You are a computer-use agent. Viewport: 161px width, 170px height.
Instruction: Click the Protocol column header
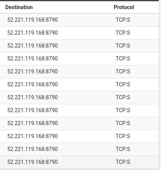click(x=124, y=7)
